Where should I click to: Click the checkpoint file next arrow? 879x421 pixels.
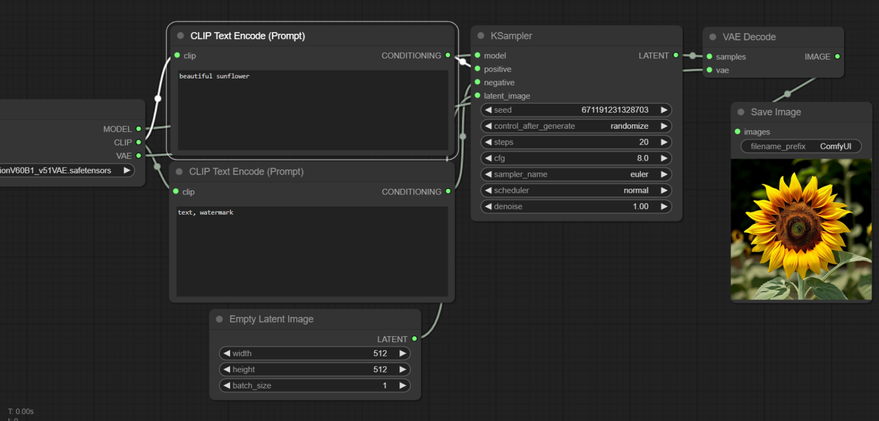(126, 170)
